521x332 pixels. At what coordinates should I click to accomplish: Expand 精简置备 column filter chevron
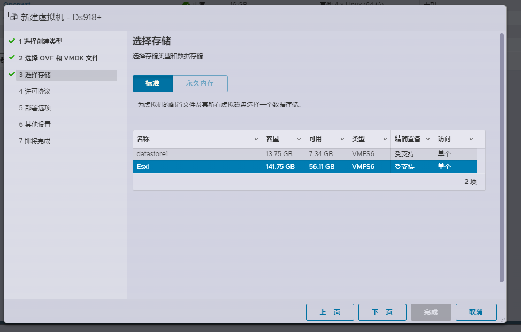(427, 139)
